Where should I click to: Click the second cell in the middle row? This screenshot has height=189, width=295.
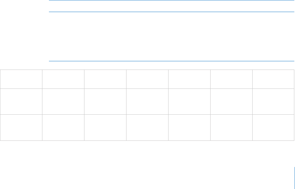[63, 101]
